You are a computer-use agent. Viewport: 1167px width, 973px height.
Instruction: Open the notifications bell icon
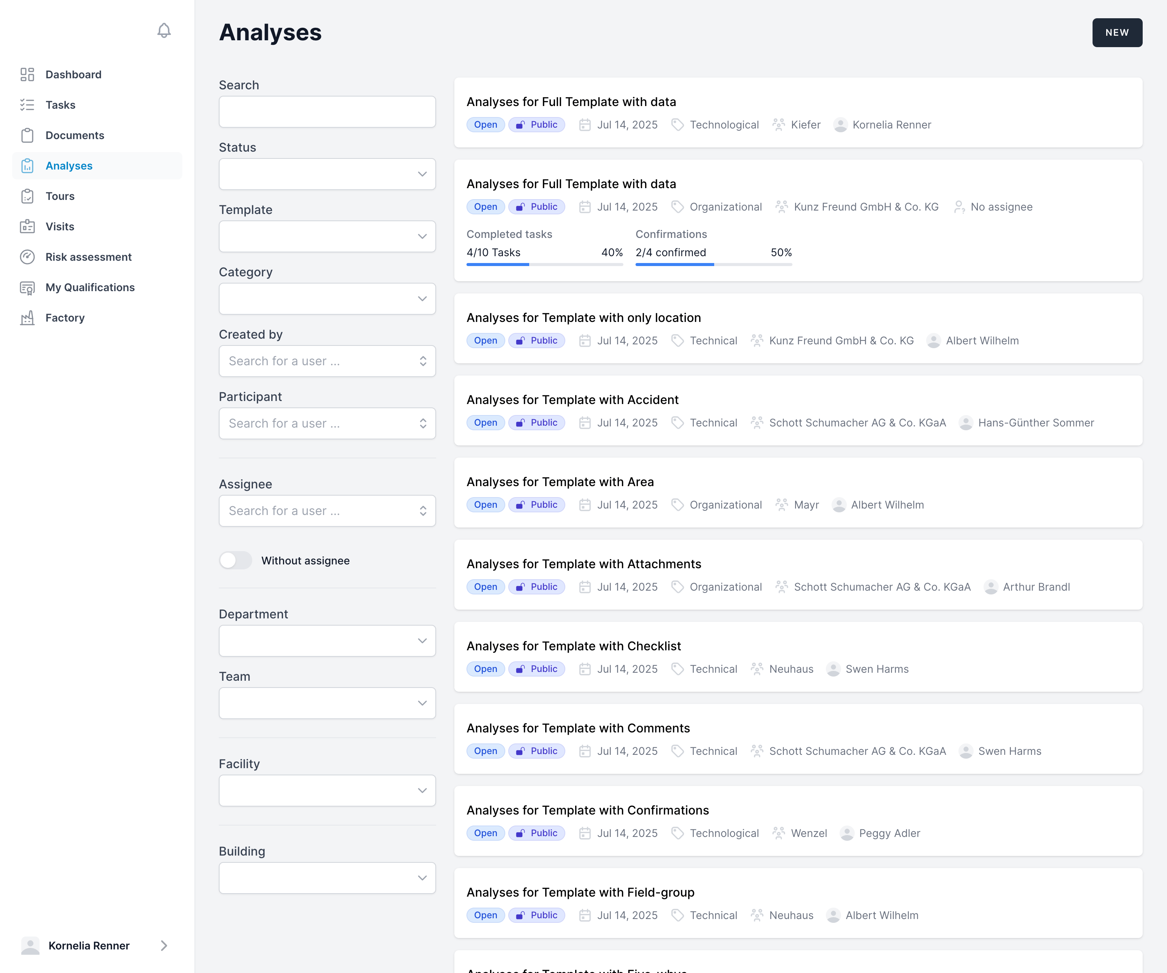point(164,30)
